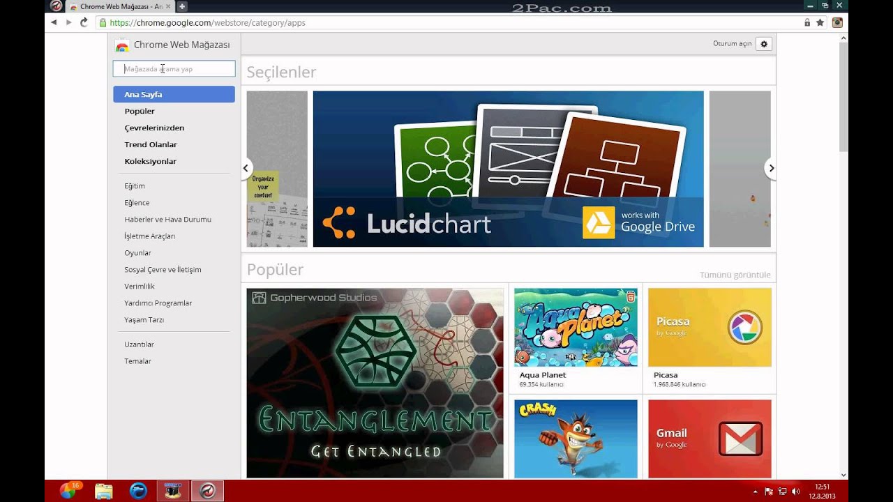
Task: Reload the page with refresh icon
Action: click(x=84, y=22)
